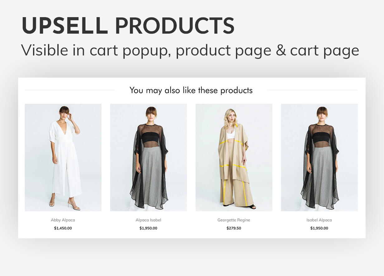Click the Alpaca Isabel product name

tap(148, 220)
